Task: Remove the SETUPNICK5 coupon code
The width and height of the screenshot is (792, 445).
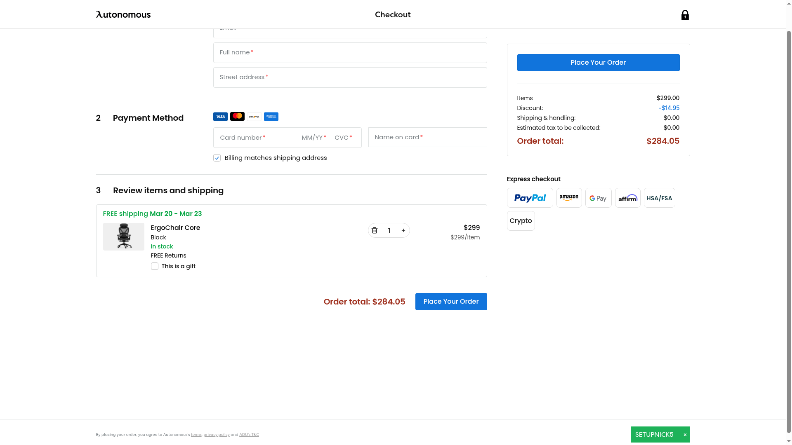Action: tap(685, 435)
